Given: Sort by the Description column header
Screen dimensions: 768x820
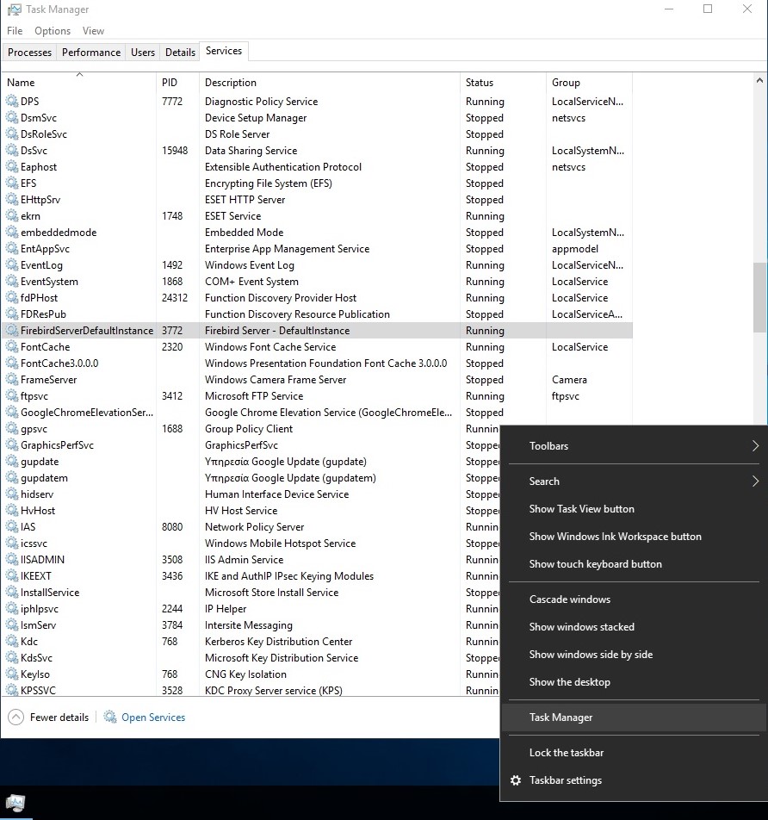Looking at the screenshot, I should (x=330, y=82).
